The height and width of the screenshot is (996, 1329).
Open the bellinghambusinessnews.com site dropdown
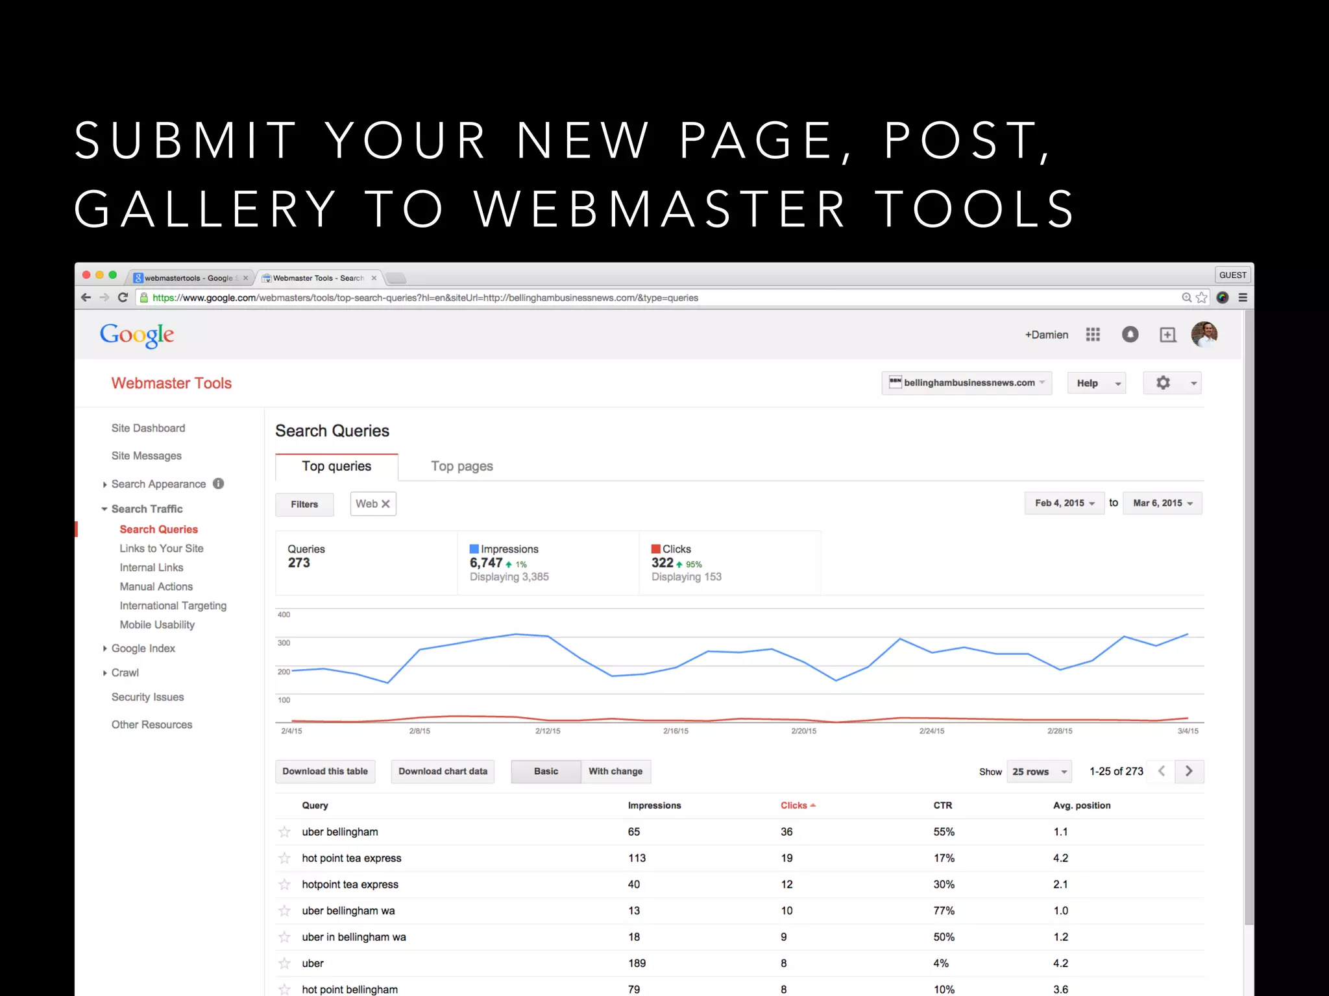966,383
